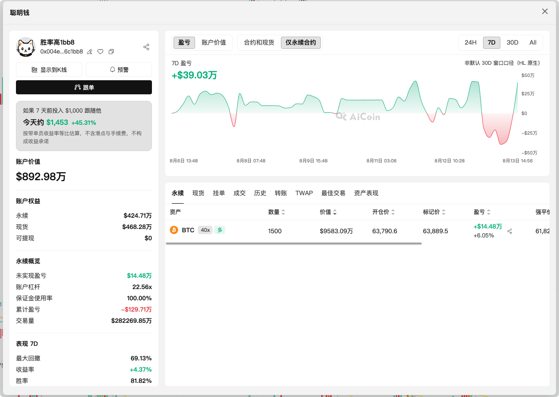The height and width of the screenshot is (397, 559).
Task: Choose the All time range
Action: pyautogui.click(x=533, y=42)
